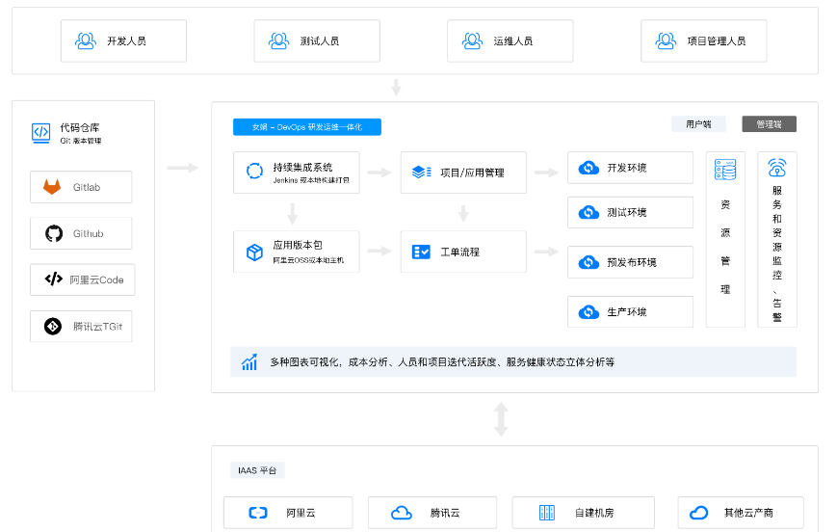Click the 腾讯云TGit diamond icon

coord(53,326)
